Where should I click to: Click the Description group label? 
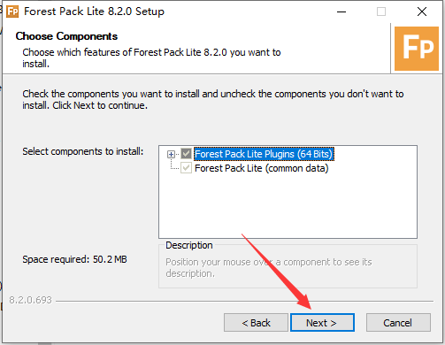click(x=189, y=245)
